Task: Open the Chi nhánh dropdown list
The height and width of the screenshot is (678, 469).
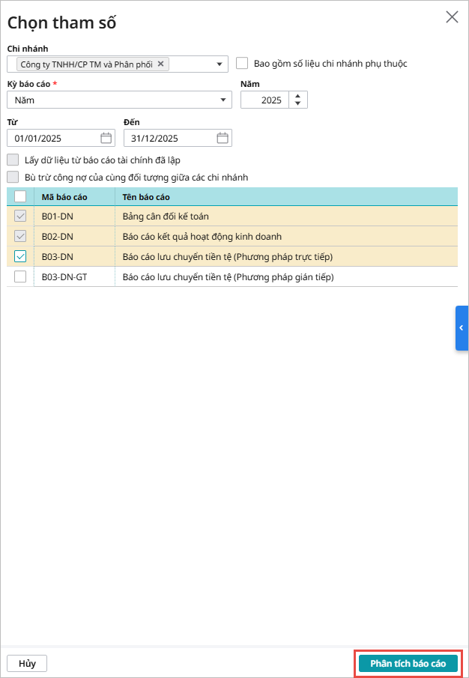Action: point(220,64)
